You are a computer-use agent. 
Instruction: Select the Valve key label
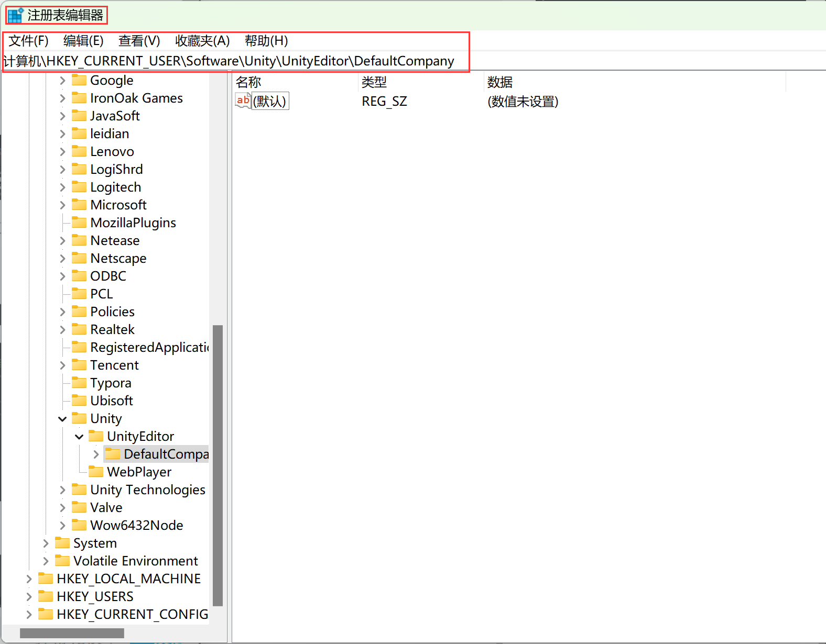pyautogui.click(x=106, y=507)
